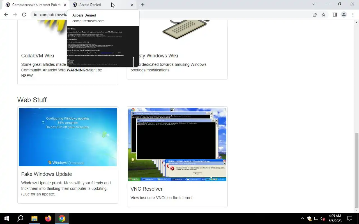Open Windows Security tray icon
359x224 pixels.
[309, 218]
